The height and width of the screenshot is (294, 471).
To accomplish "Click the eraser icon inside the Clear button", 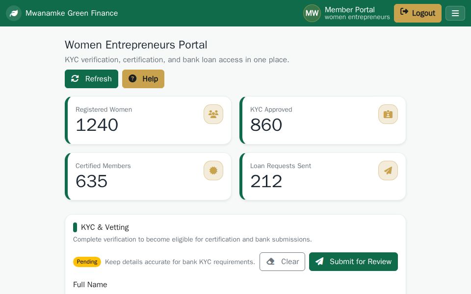I will point(270,262).
